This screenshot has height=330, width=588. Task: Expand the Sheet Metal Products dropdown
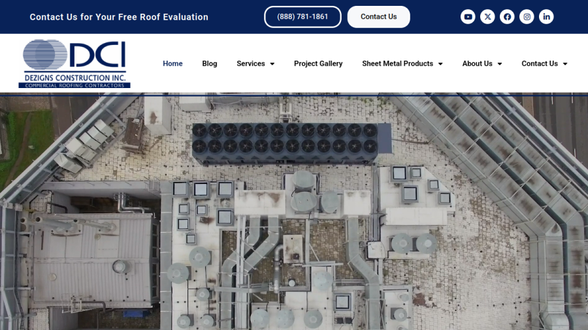click(x=402, y=64)
